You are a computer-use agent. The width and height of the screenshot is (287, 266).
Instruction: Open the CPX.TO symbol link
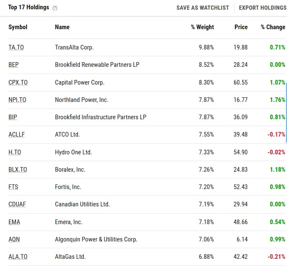(x=18, y=82)
